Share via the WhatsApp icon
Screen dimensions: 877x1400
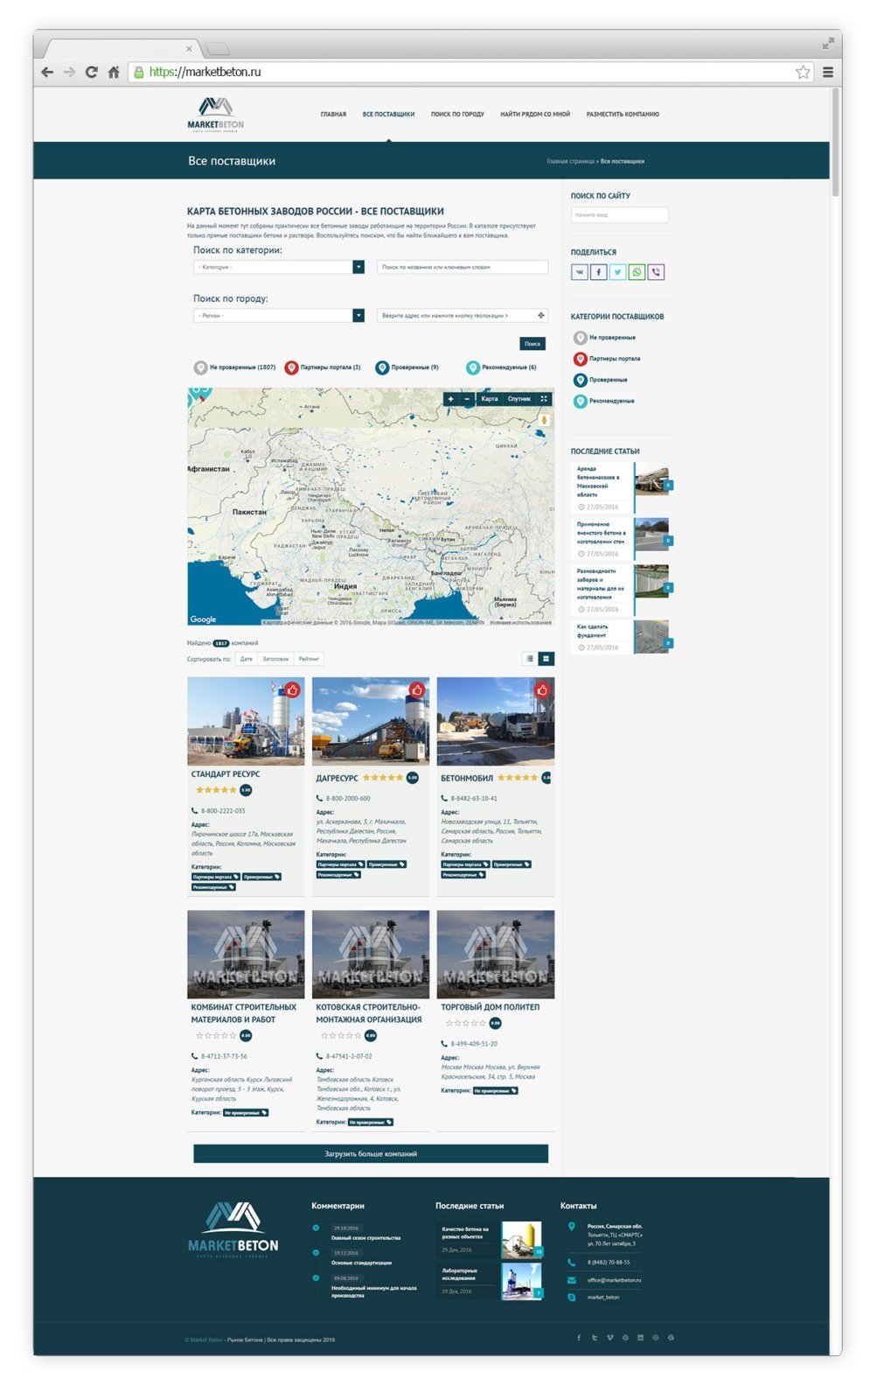click(x=637, y=272)
